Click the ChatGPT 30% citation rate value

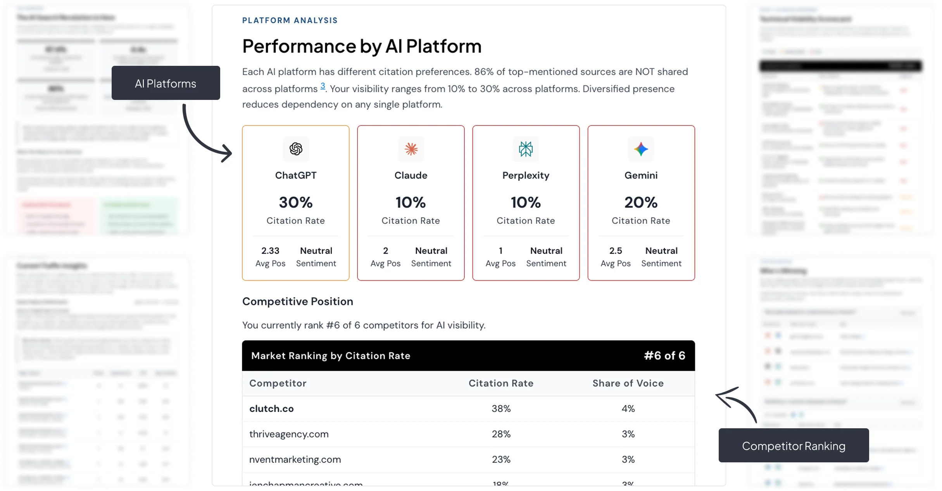point(295,203)
